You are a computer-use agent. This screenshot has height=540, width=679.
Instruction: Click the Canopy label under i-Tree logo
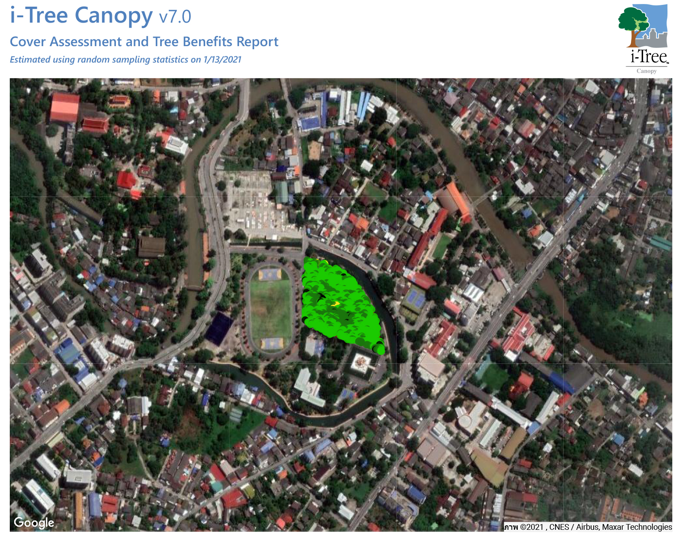point(646,71)
